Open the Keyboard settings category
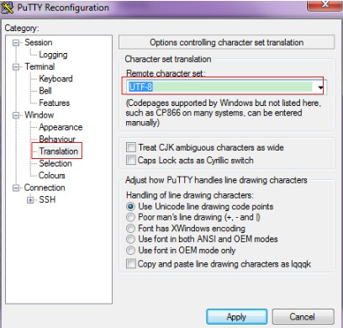This screenshot has height=328, width=343. 55,79
